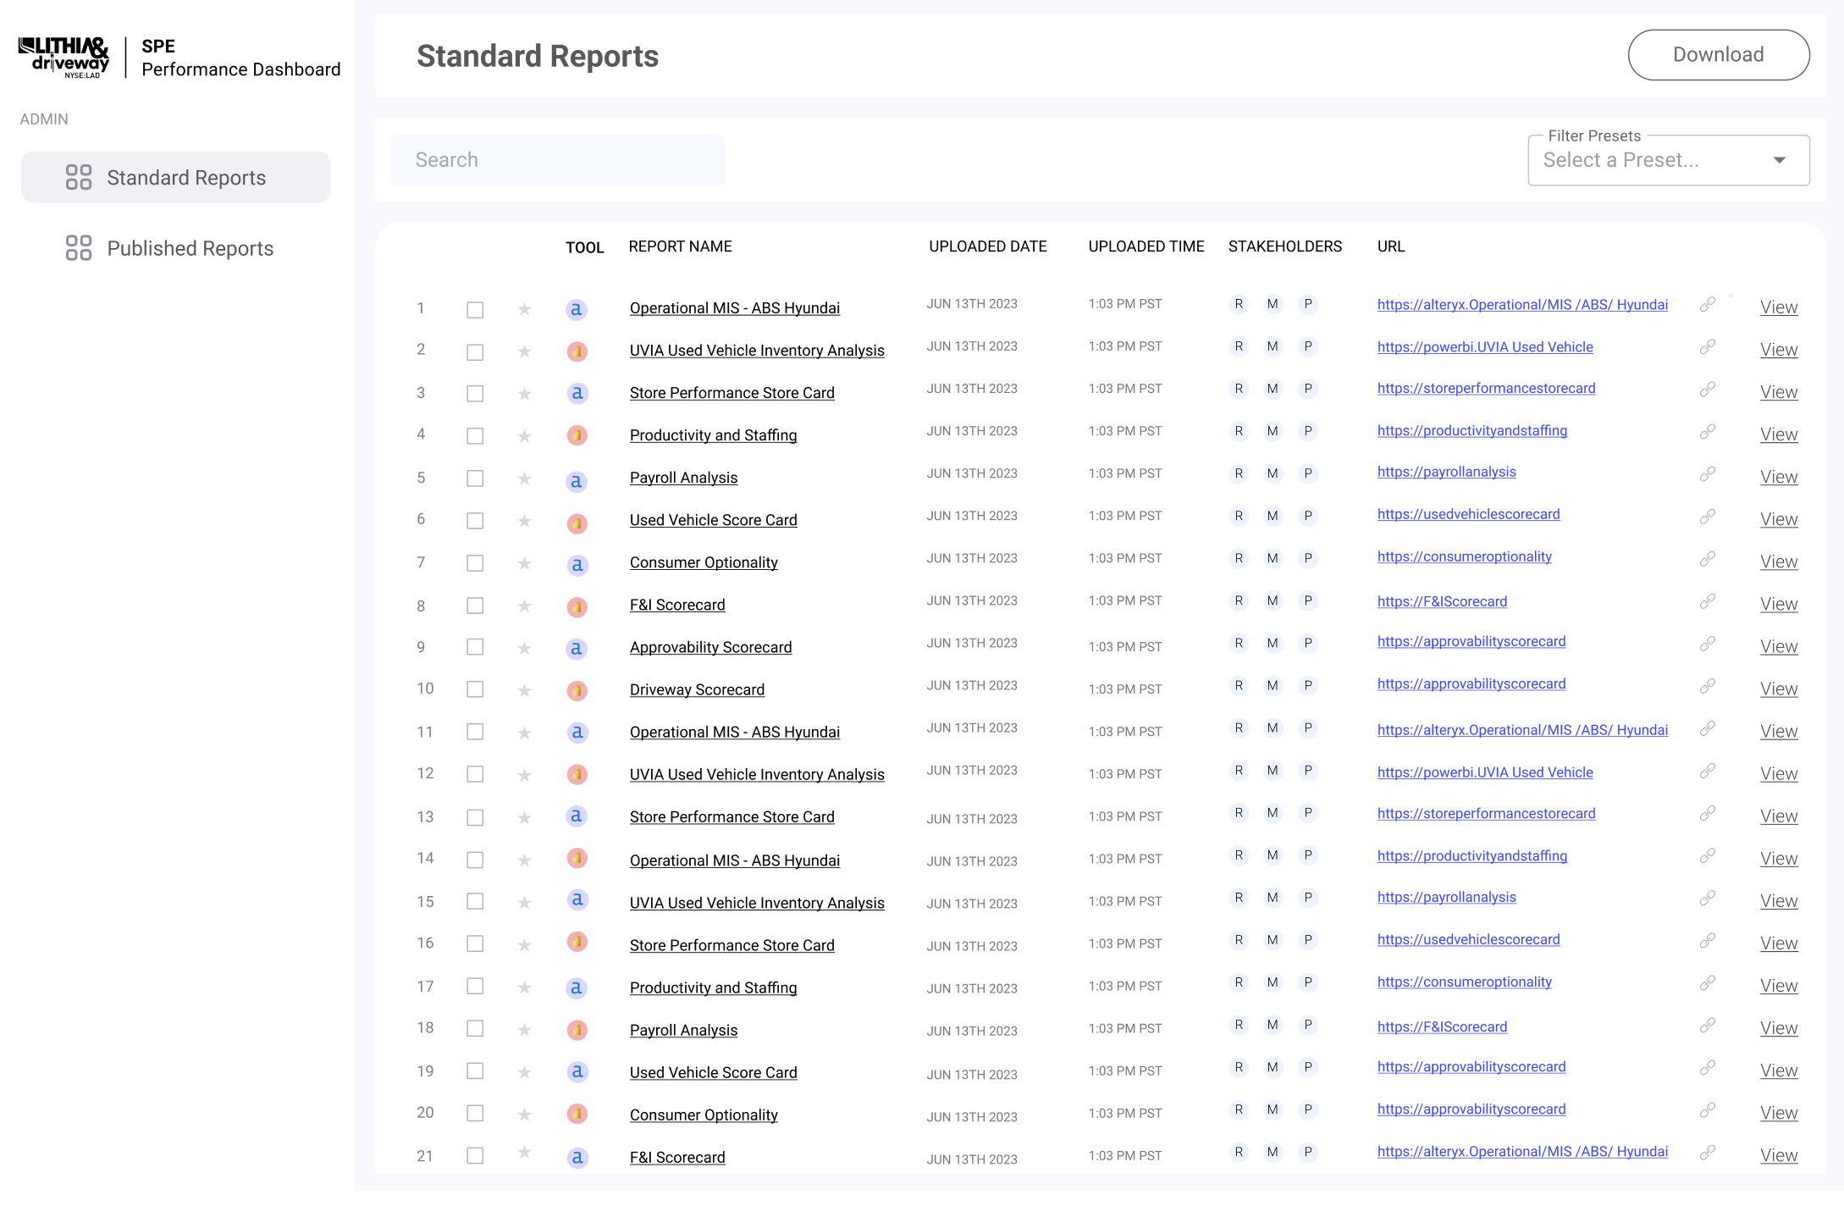Click View link for row 4
This screenshot has width=1844, height=1228.
tap(1778, 434)
